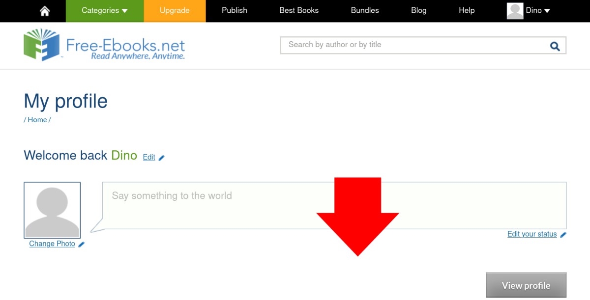The image size is (590, 300).
Task: Click the Home house icon
Action: pos(45,11)
